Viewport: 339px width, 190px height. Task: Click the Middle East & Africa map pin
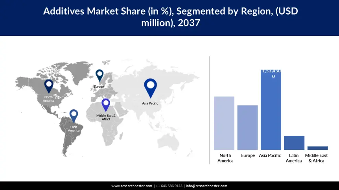point(106,105)
